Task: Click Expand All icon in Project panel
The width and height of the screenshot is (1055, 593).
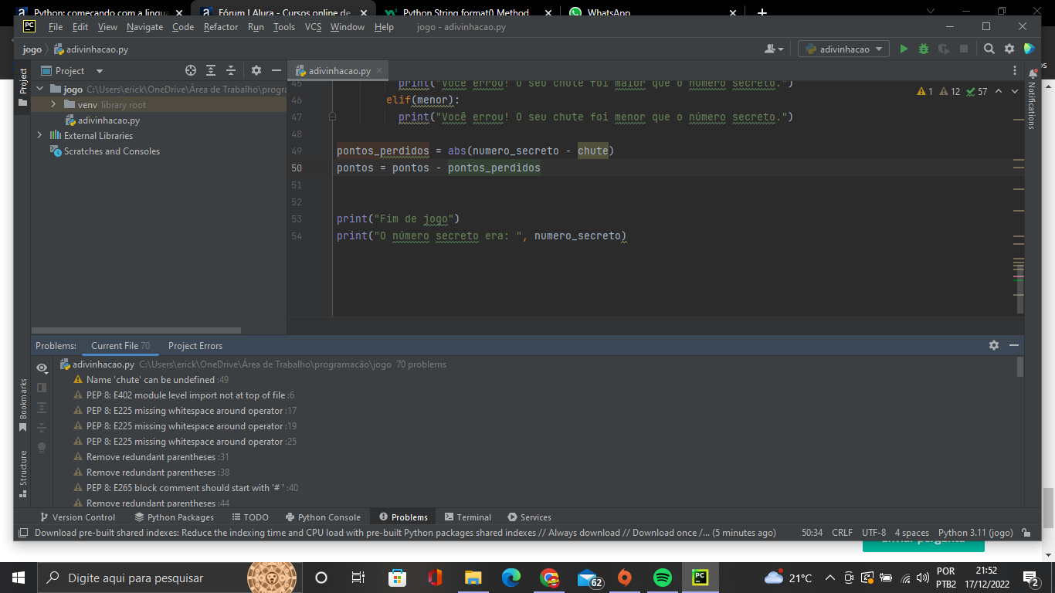Action: coord(211,70)
